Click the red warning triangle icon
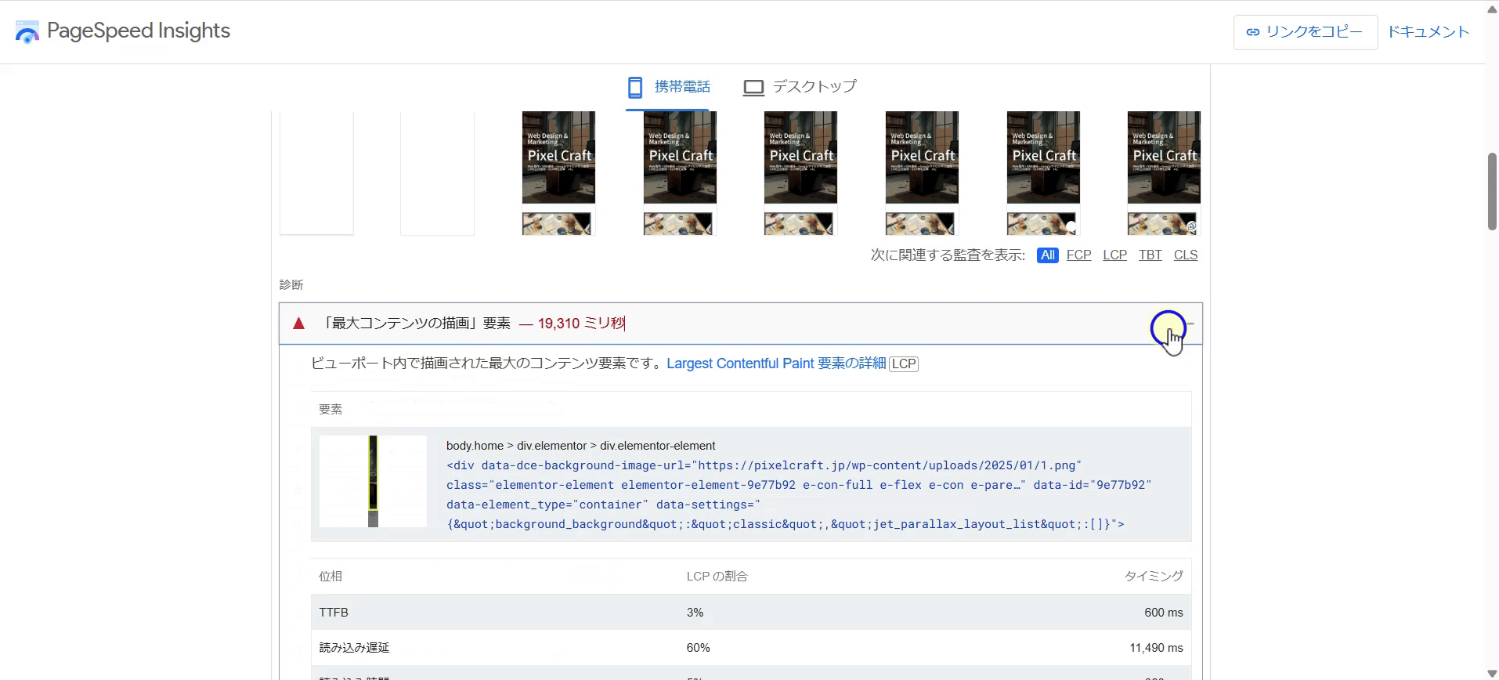The width and height of the screenshot is (1499, 680). click(x=298, y=324)
